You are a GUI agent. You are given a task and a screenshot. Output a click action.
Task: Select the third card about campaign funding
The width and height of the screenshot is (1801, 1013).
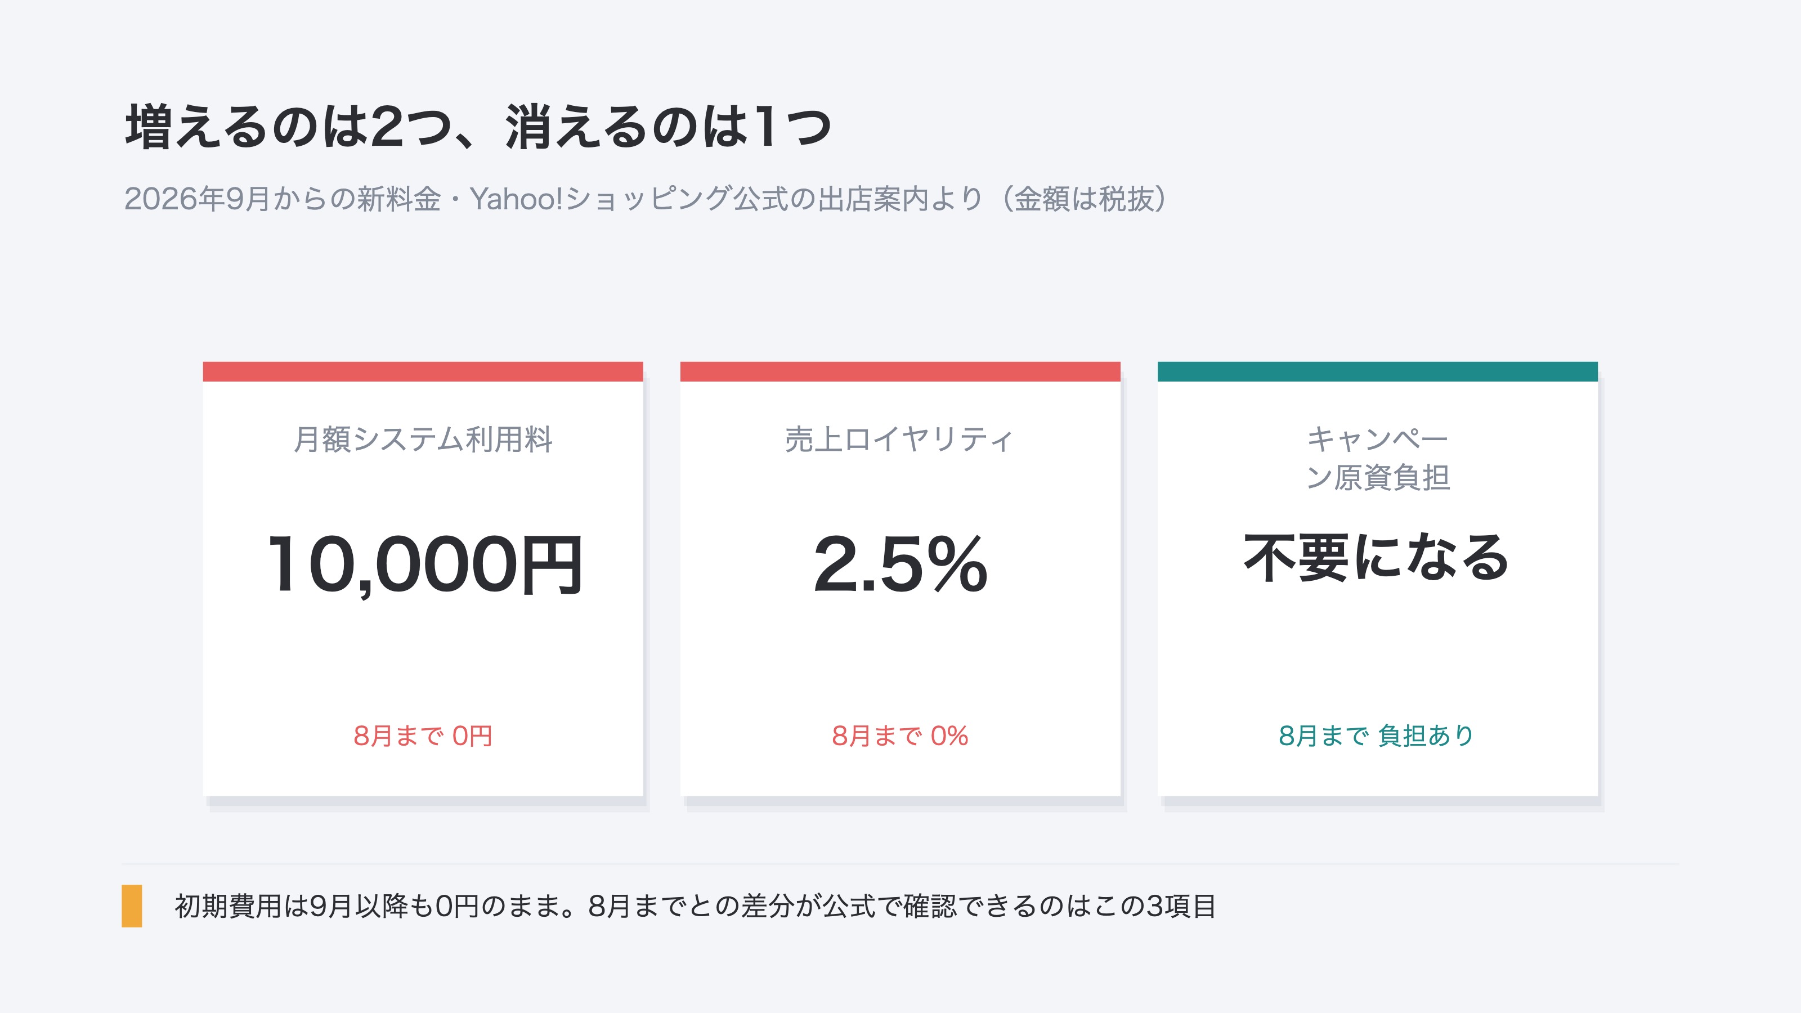point(1377,579)
